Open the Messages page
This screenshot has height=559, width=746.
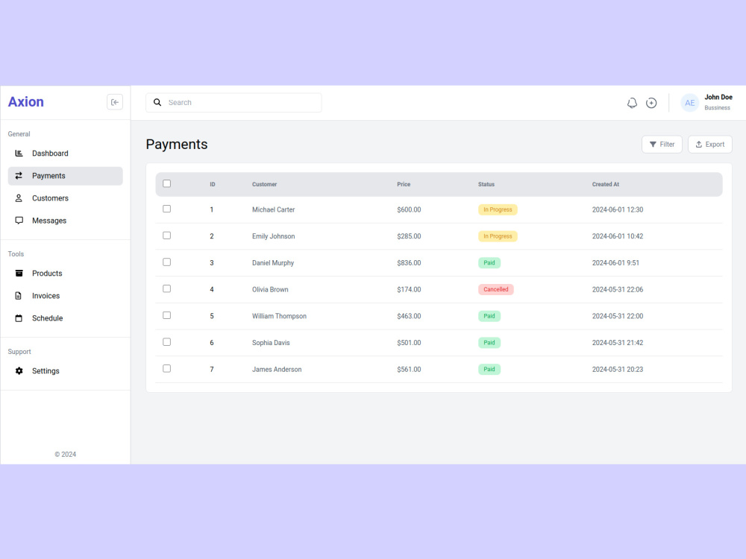coord(65,221)
